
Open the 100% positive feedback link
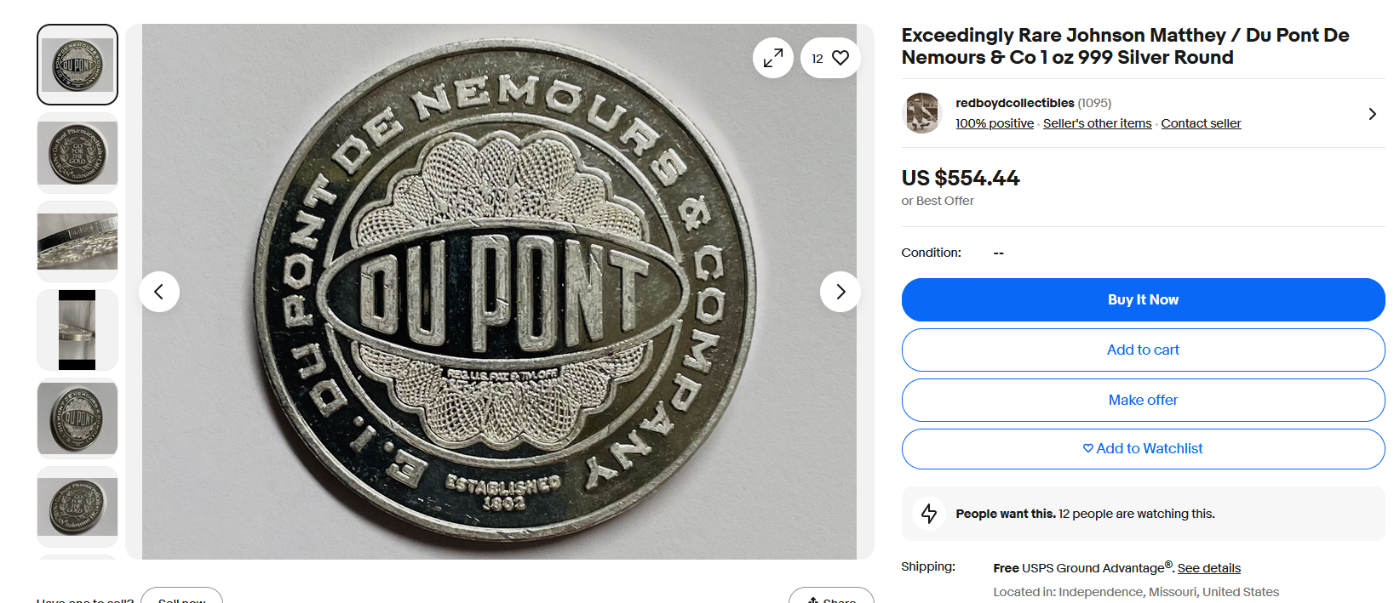(x=994, y=123)
